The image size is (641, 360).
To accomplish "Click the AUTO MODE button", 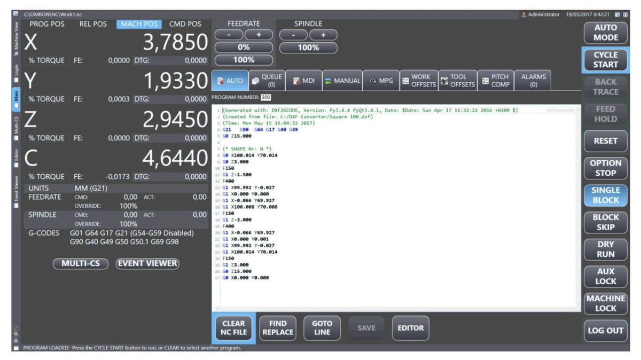I will click(605, 33).
